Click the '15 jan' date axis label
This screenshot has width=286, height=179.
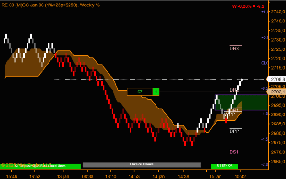pyautogui.click(x=216, y=176)
